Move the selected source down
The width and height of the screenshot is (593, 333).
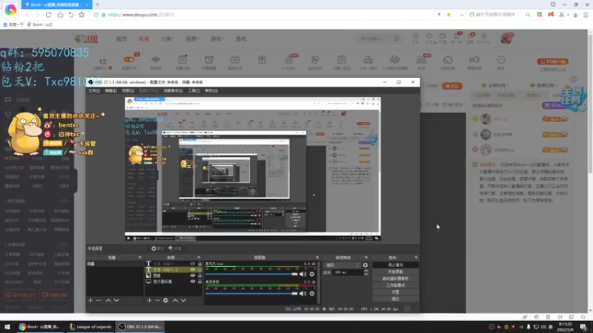tap(183, 300)
